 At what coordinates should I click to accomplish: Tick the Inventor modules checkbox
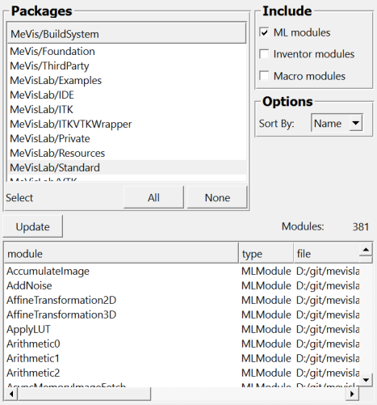point(264,54)
